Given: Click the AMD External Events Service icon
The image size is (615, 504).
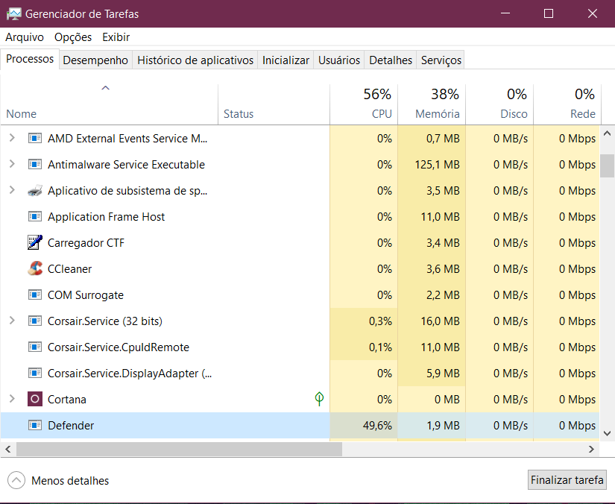Looking at the screenshot, I should (x=35, y=138).
